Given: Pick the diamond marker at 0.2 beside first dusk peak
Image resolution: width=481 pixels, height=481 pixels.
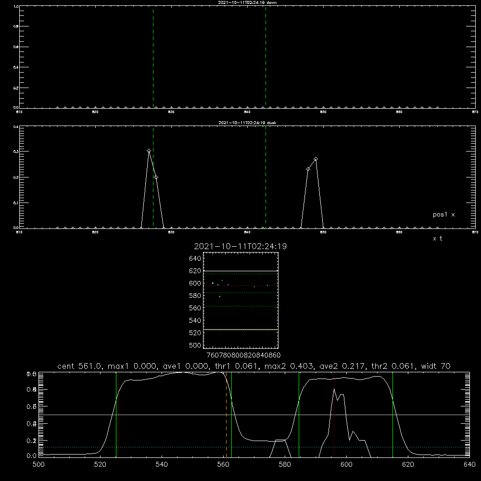Looking at the screenshot, I should (x=156, y=177).
